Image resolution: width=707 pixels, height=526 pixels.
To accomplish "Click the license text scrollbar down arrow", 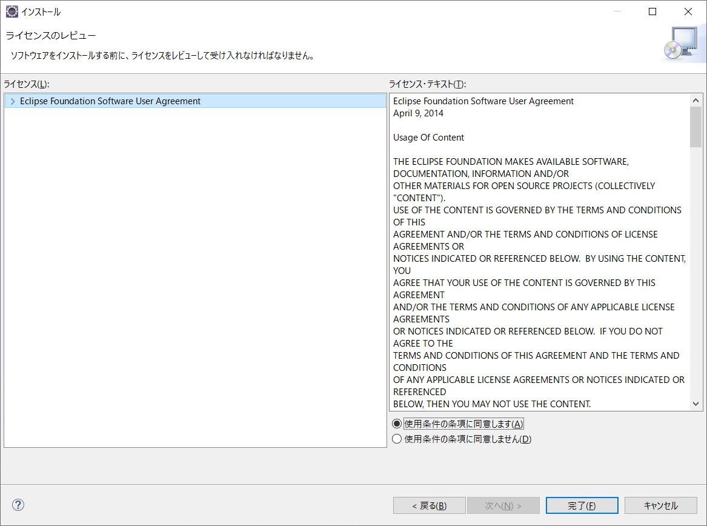I will 695,404.
